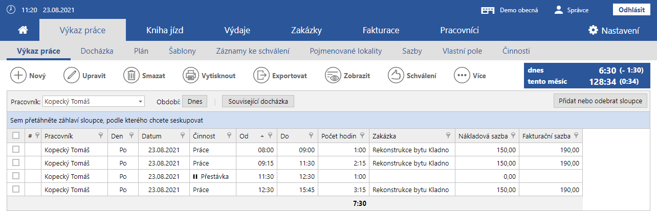Open the Pracovníci tab
The width and height of the screenshot is (657, 211).
(459, 30)
